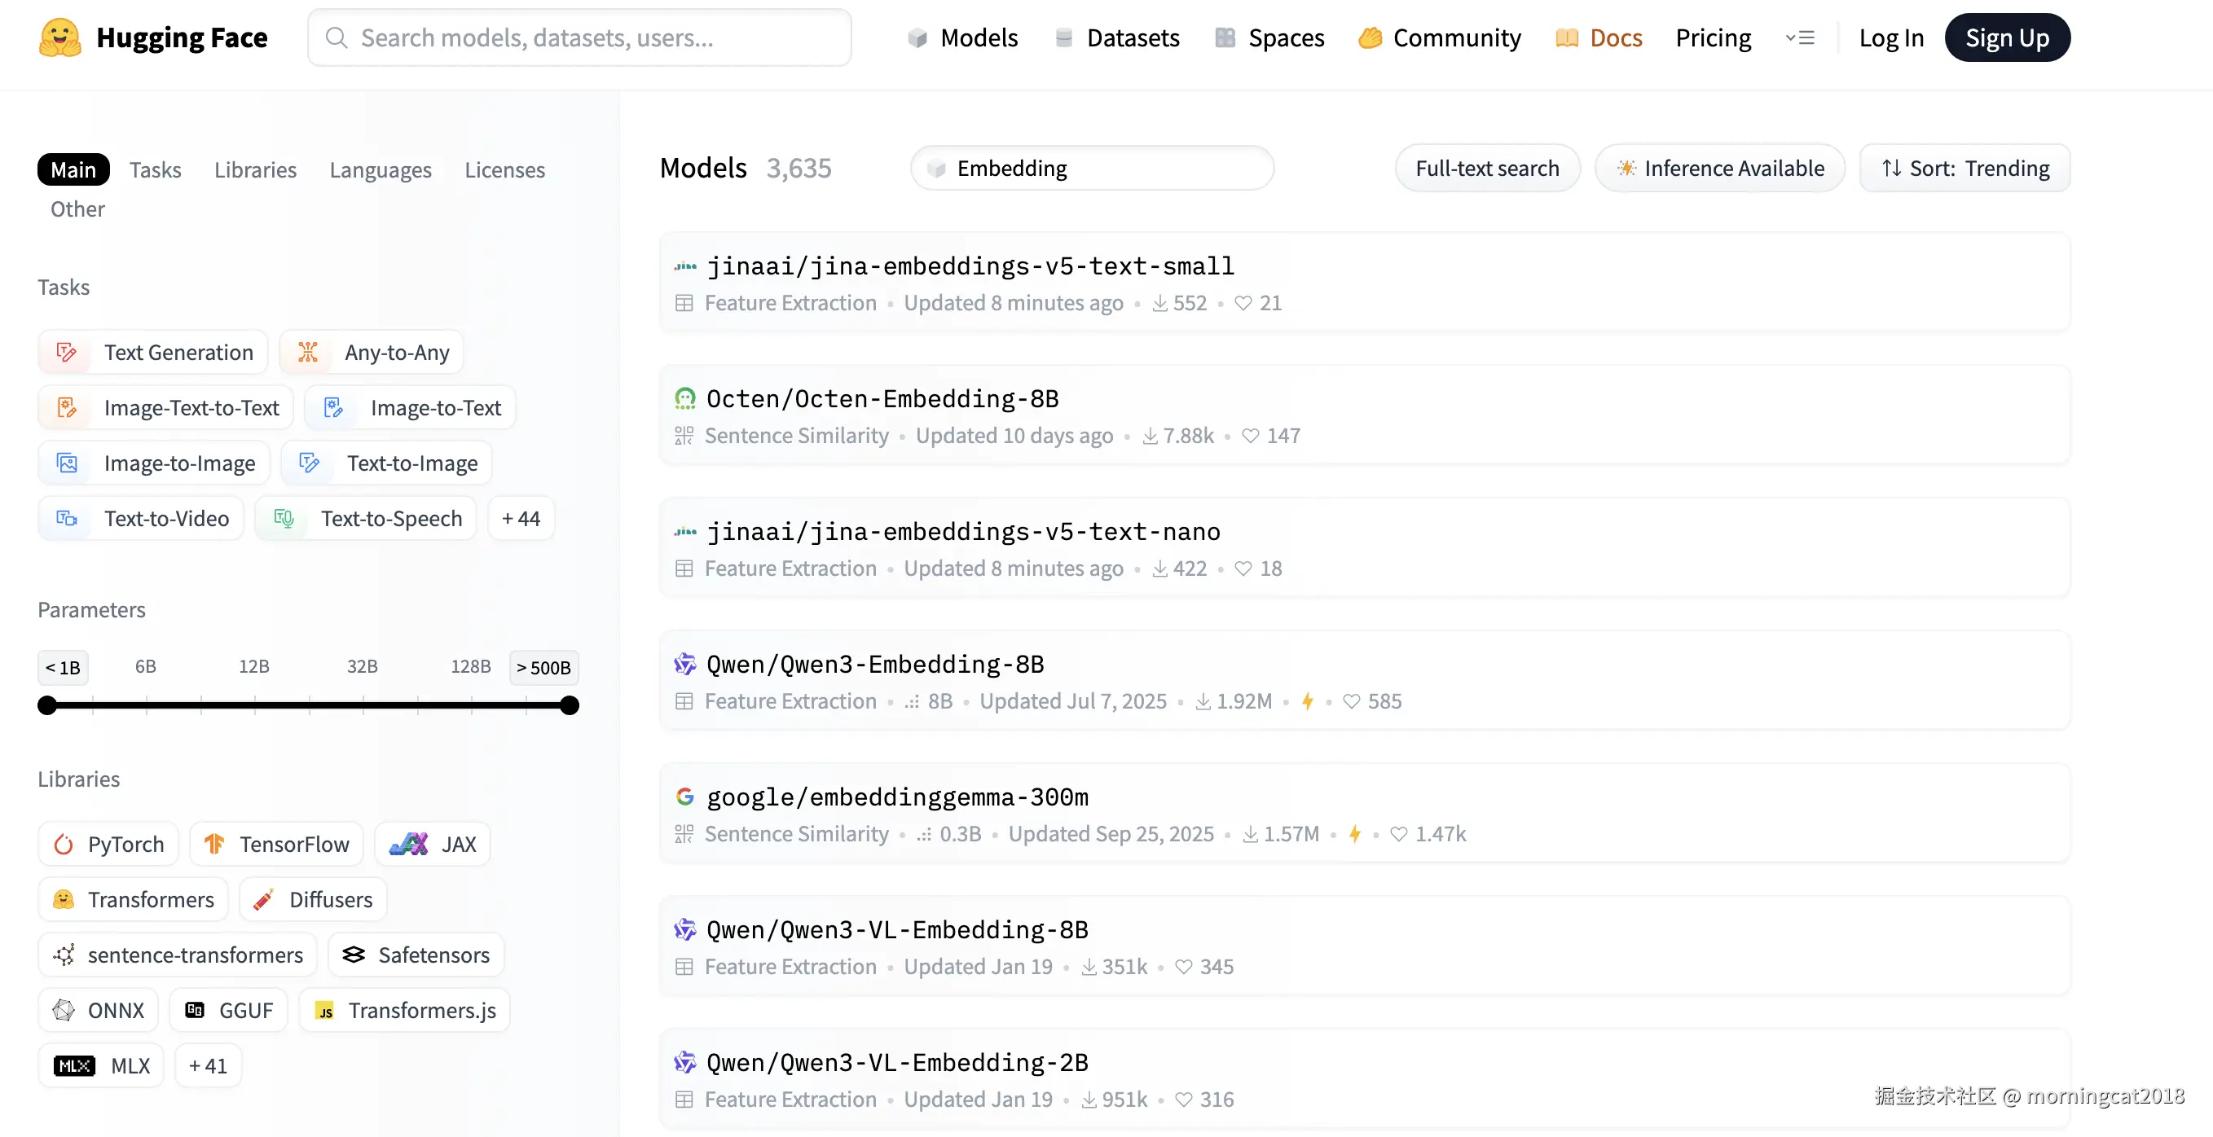Click the Sign Up button
The height and width of the screenshot is (1137, 2213).
point(2007,37)
